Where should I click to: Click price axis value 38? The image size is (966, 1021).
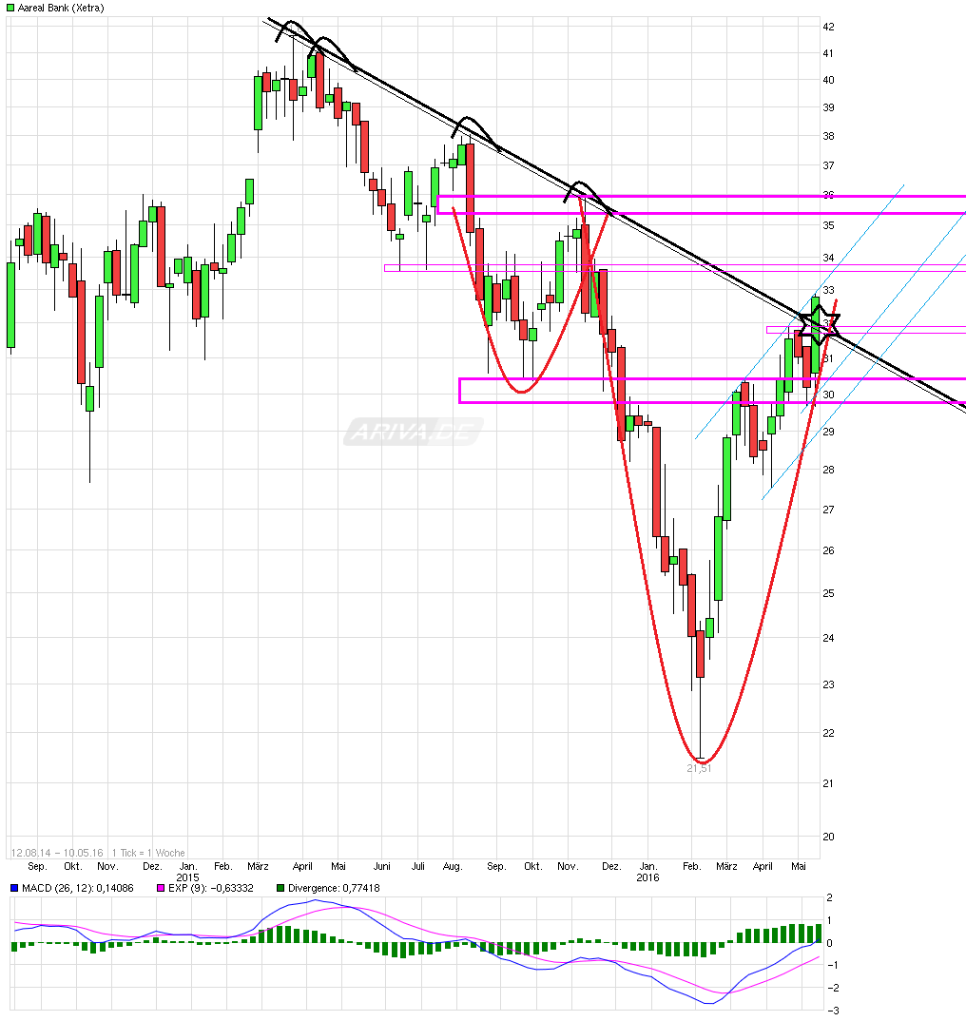point(828,136)
